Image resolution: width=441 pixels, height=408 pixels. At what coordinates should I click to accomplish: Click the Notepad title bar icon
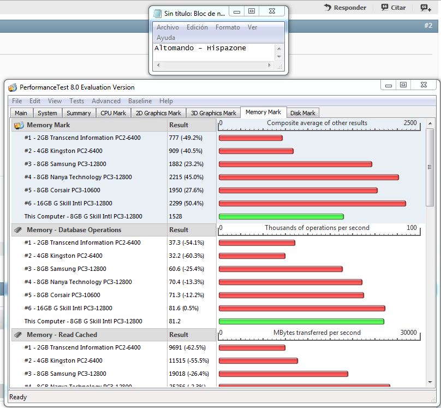(x=158, y=14)
